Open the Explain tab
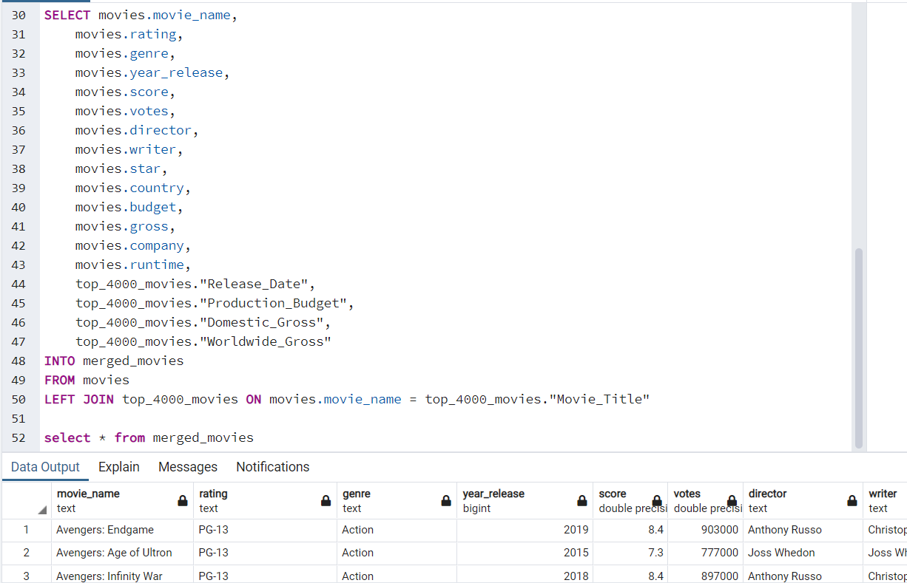This screenshot has height=583, width=907. (119, 467)
